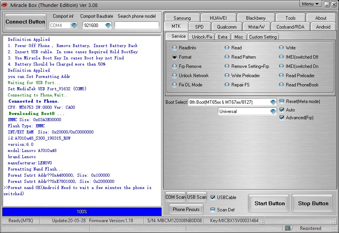Click the Connect Button
The height and width of the screenshot is (233, 339).
click(x=25, y=22)
